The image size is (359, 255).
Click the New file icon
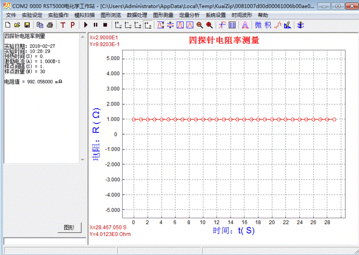[x=8, y=25]
